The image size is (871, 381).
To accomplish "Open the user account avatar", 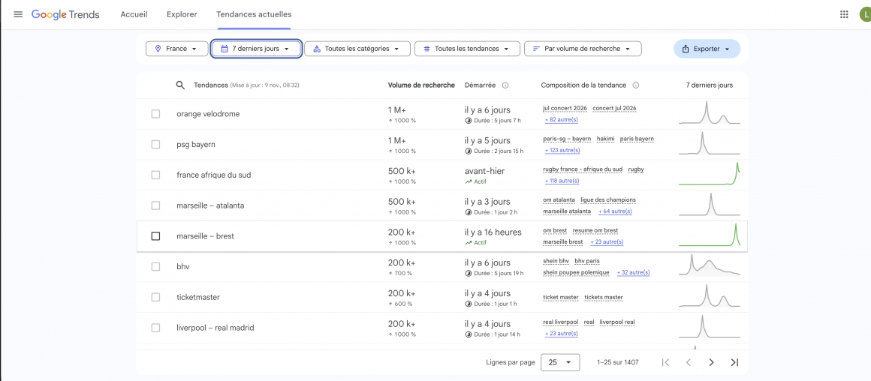I will pyautogui.click(x=866, y=14).
